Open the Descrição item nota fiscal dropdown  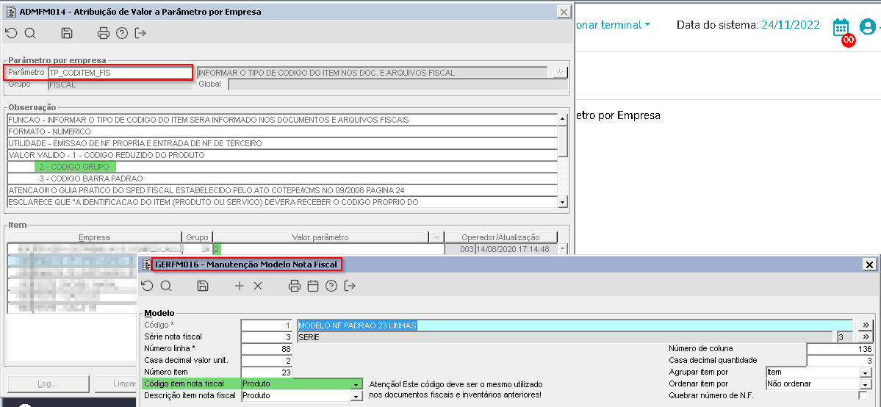(356, 396)
